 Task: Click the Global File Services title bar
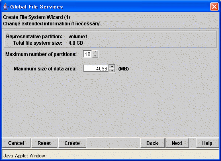coord(107,6)
